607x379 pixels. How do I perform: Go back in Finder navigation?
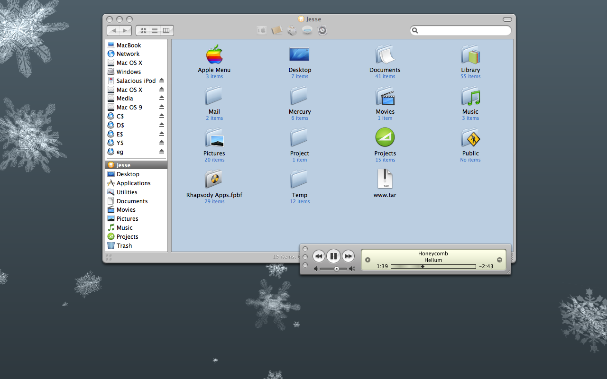click(114, 30)
